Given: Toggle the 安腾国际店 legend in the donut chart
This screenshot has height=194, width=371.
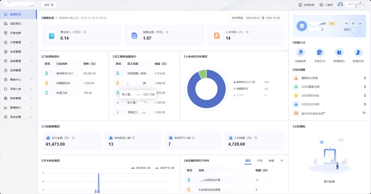Looking at the screenshot, I should click(241, 89).
